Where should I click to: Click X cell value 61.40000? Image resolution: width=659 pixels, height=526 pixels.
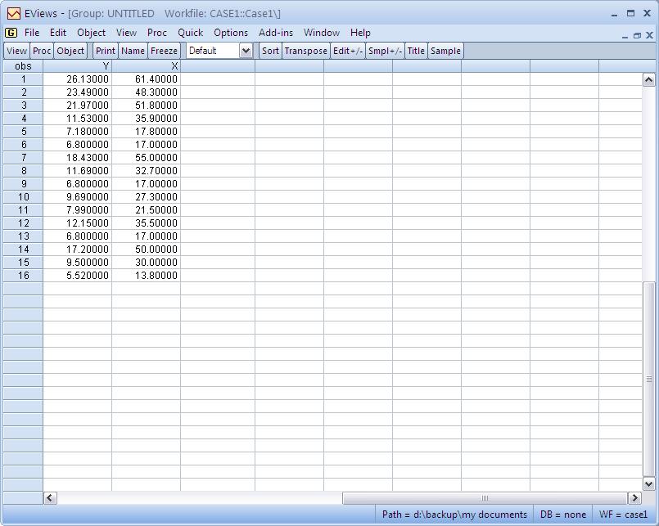pyautogui.click(x=147, y=79)
